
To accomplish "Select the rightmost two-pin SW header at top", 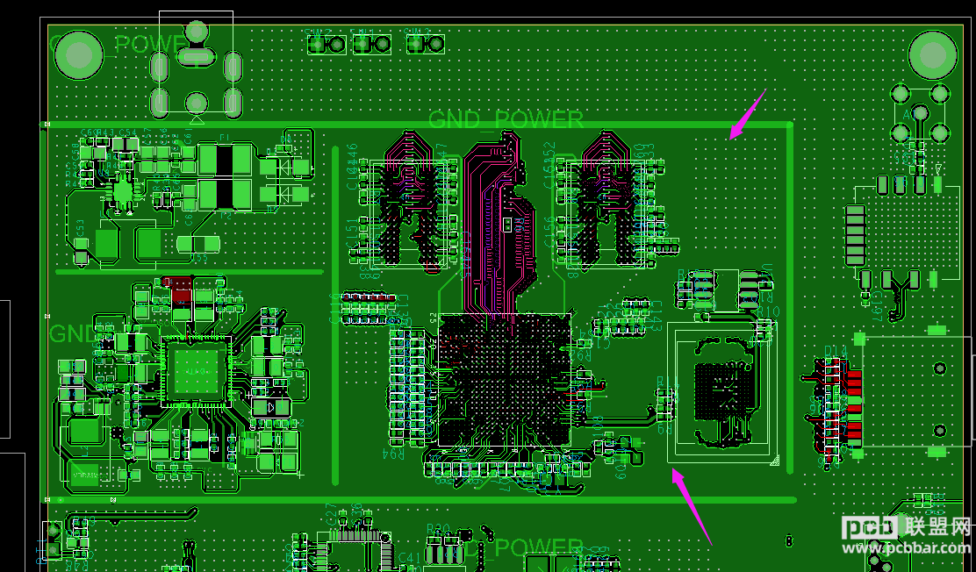I will click(426, 44).
